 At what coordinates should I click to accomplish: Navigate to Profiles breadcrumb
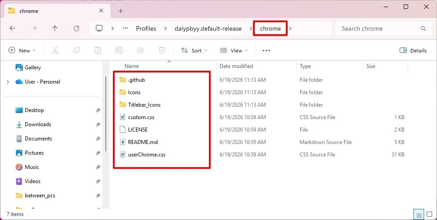[146, 28]
